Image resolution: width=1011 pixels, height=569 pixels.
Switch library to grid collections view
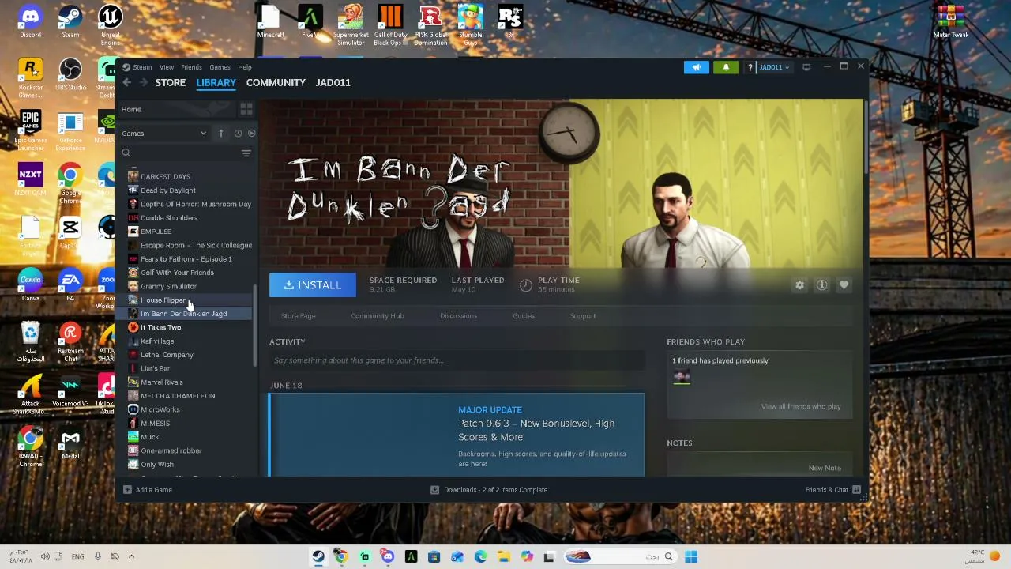pos(246,109)
